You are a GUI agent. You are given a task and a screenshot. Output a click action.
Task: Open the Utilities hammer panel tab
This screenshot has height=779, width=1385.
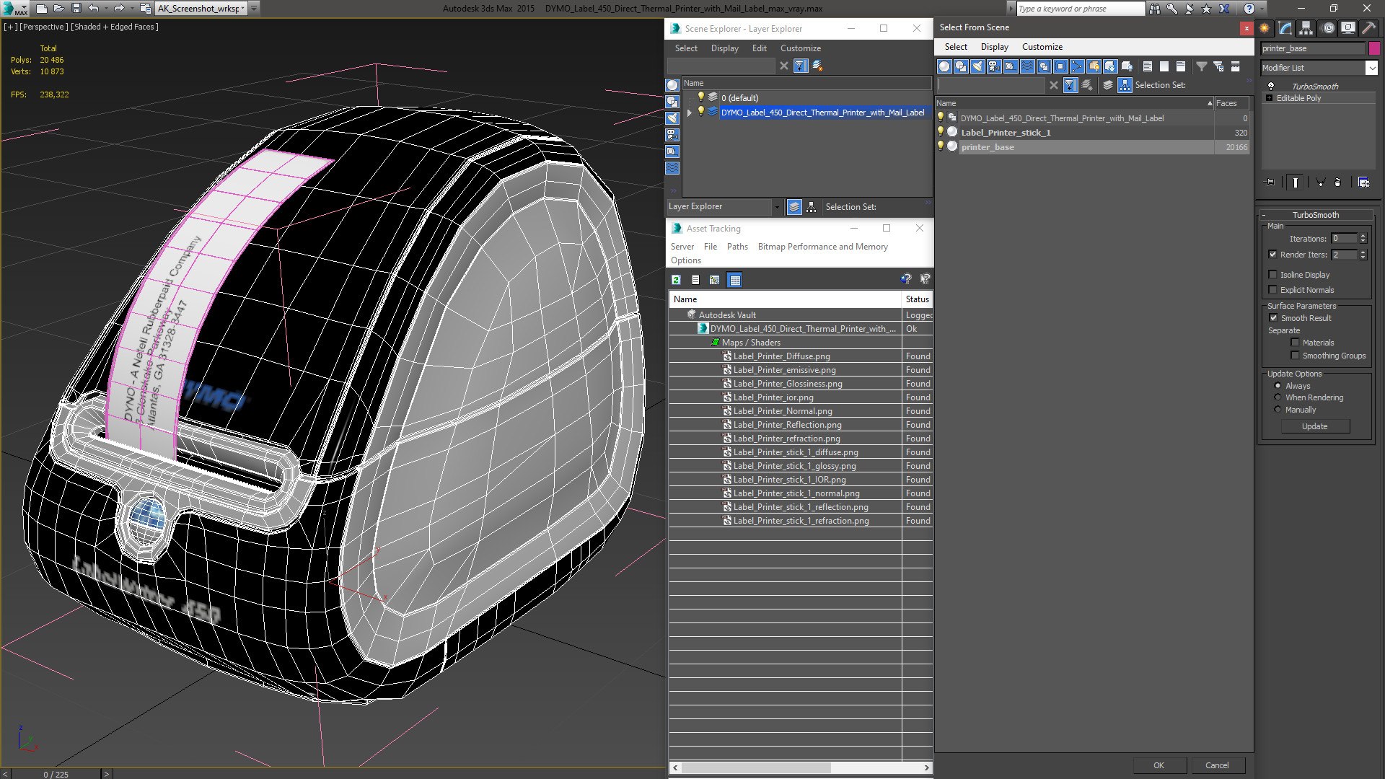coord(1368,28)
